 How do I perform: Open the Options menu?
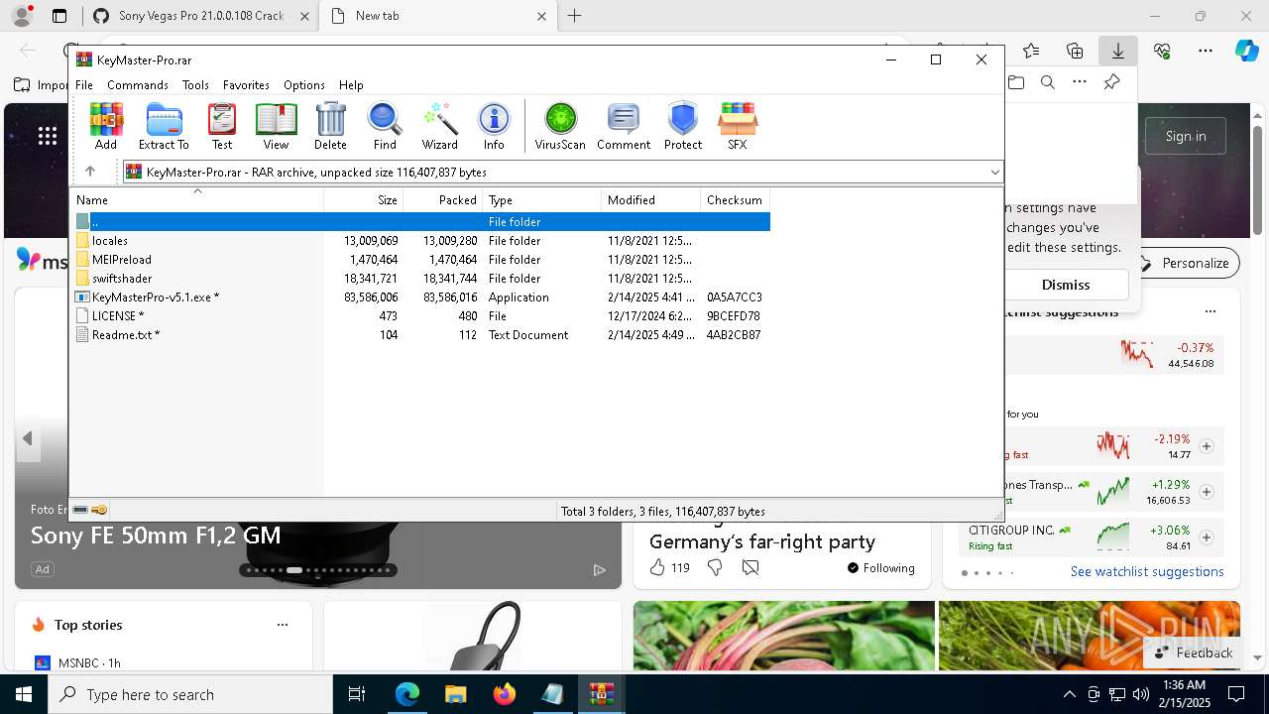point(303,85)
